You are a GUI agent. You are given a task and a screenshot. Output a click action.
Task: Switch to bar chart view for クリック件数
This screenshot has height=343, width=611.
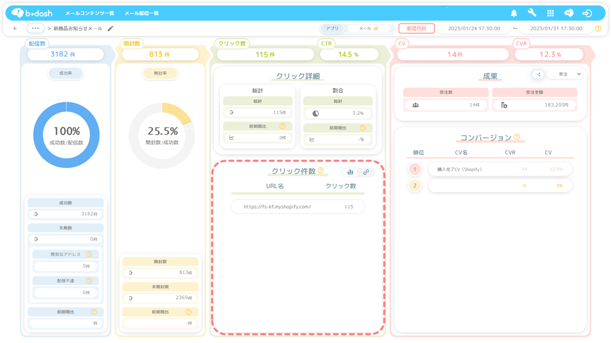(350, 172)
